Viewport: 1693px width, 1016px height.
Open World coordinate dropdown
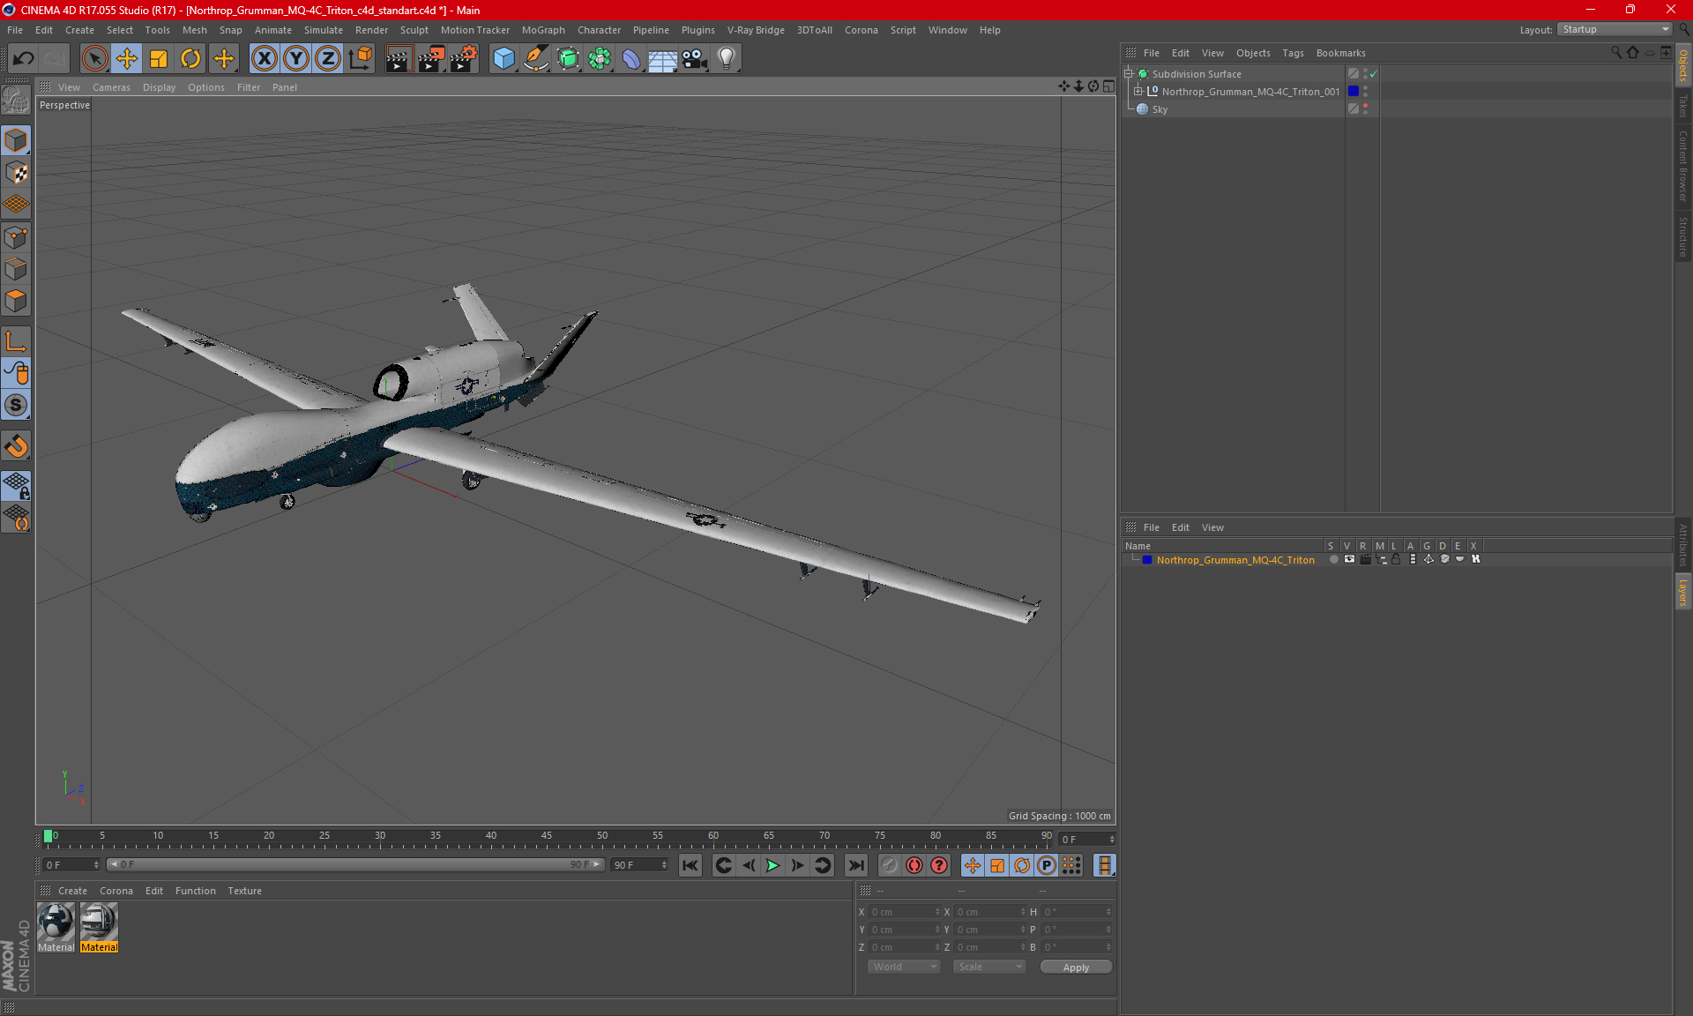tap(904, 967)
